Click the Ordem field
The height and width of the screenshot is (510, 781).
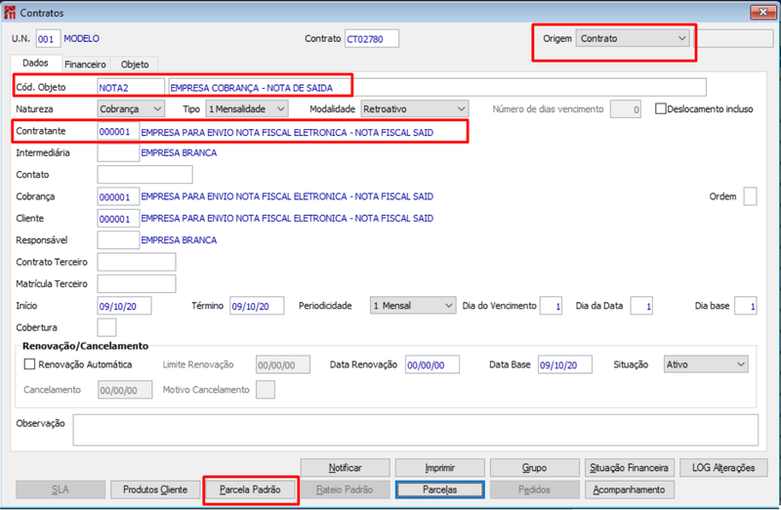click(750, 196)
